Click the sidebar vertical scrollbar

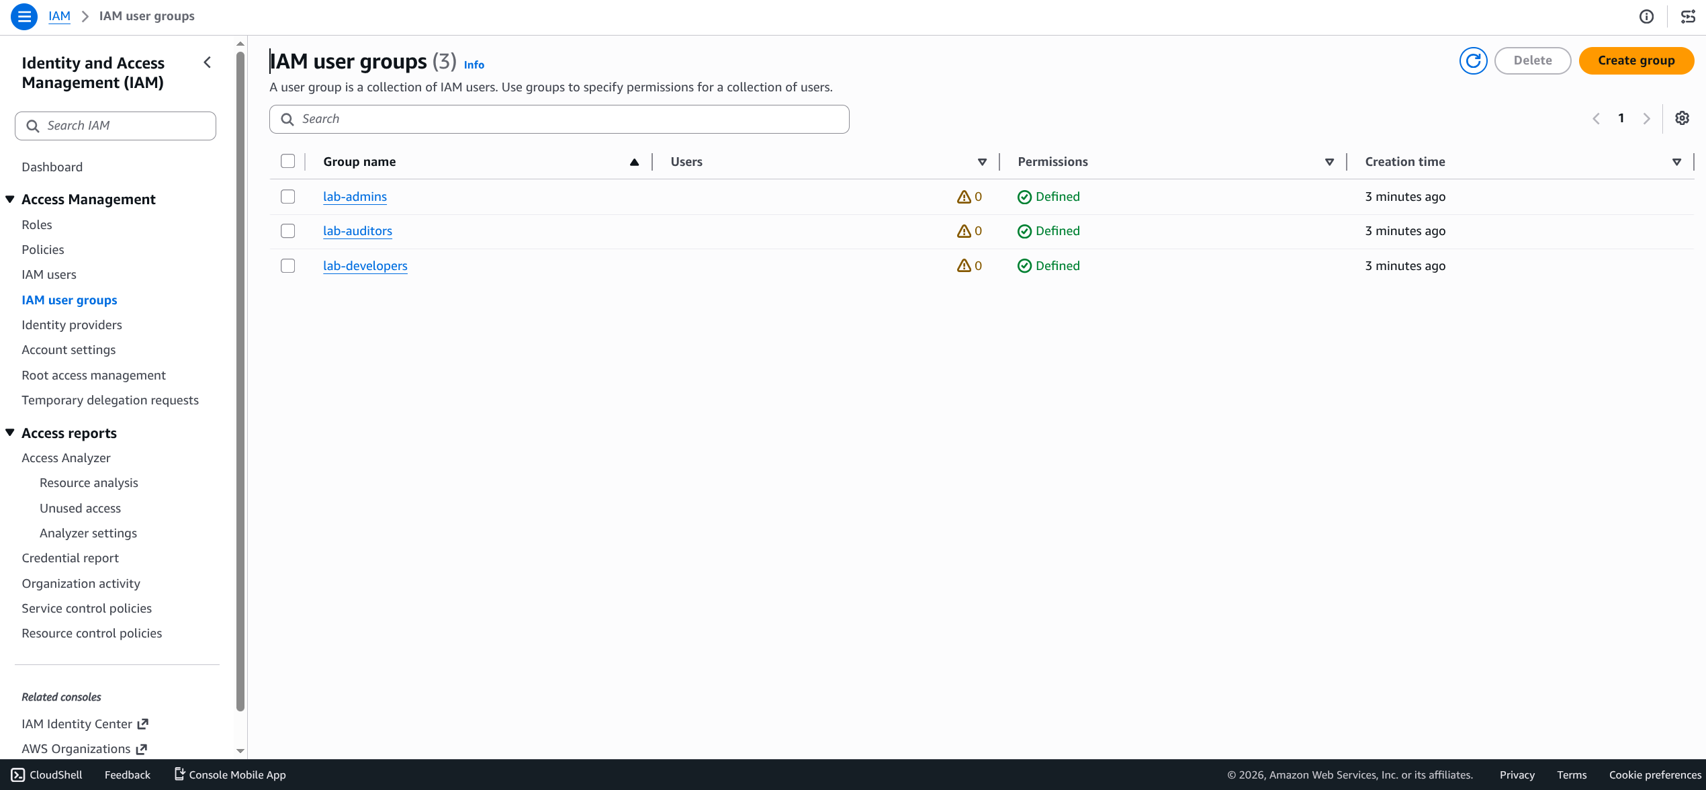[240, 380]
